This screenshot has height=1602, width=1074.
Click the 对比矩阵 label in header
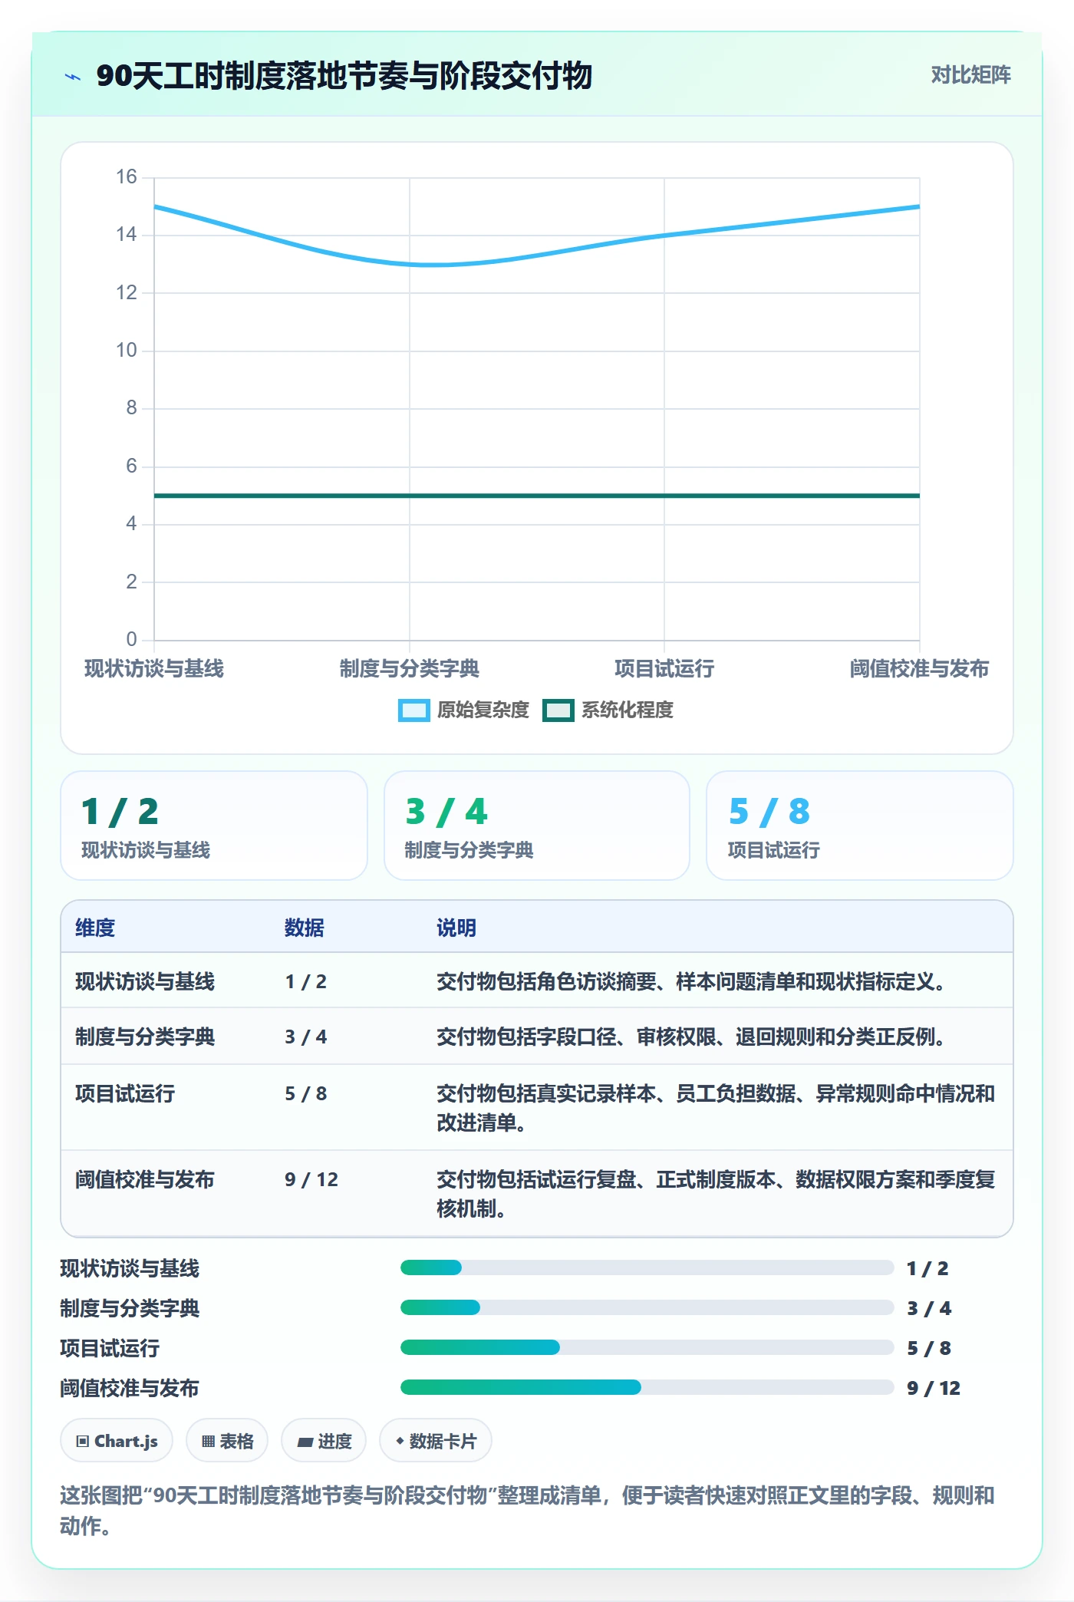point(970,75)
